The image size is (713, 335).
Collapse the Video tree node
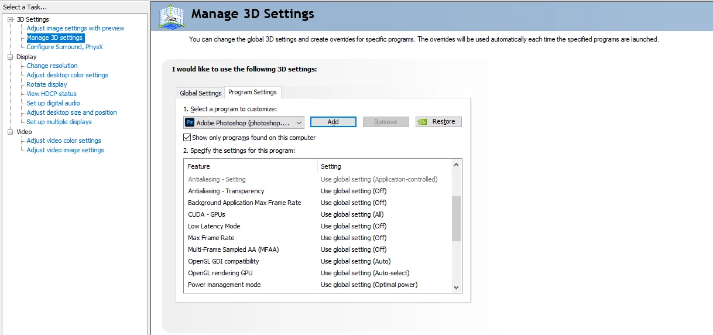[x=10, y=132]
